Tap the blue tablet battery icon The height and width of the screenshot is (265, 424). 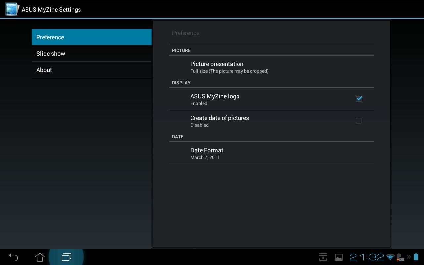416,257
